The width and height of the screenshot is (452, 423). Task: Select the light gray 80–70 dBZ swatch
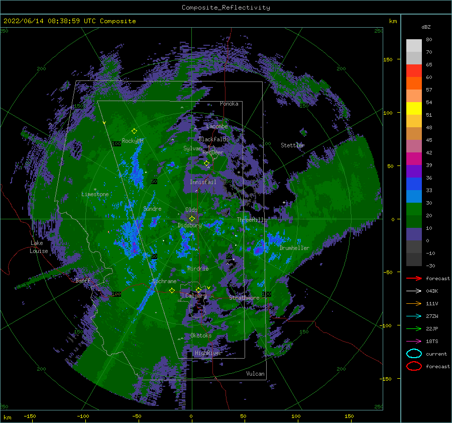pos(414,45)
